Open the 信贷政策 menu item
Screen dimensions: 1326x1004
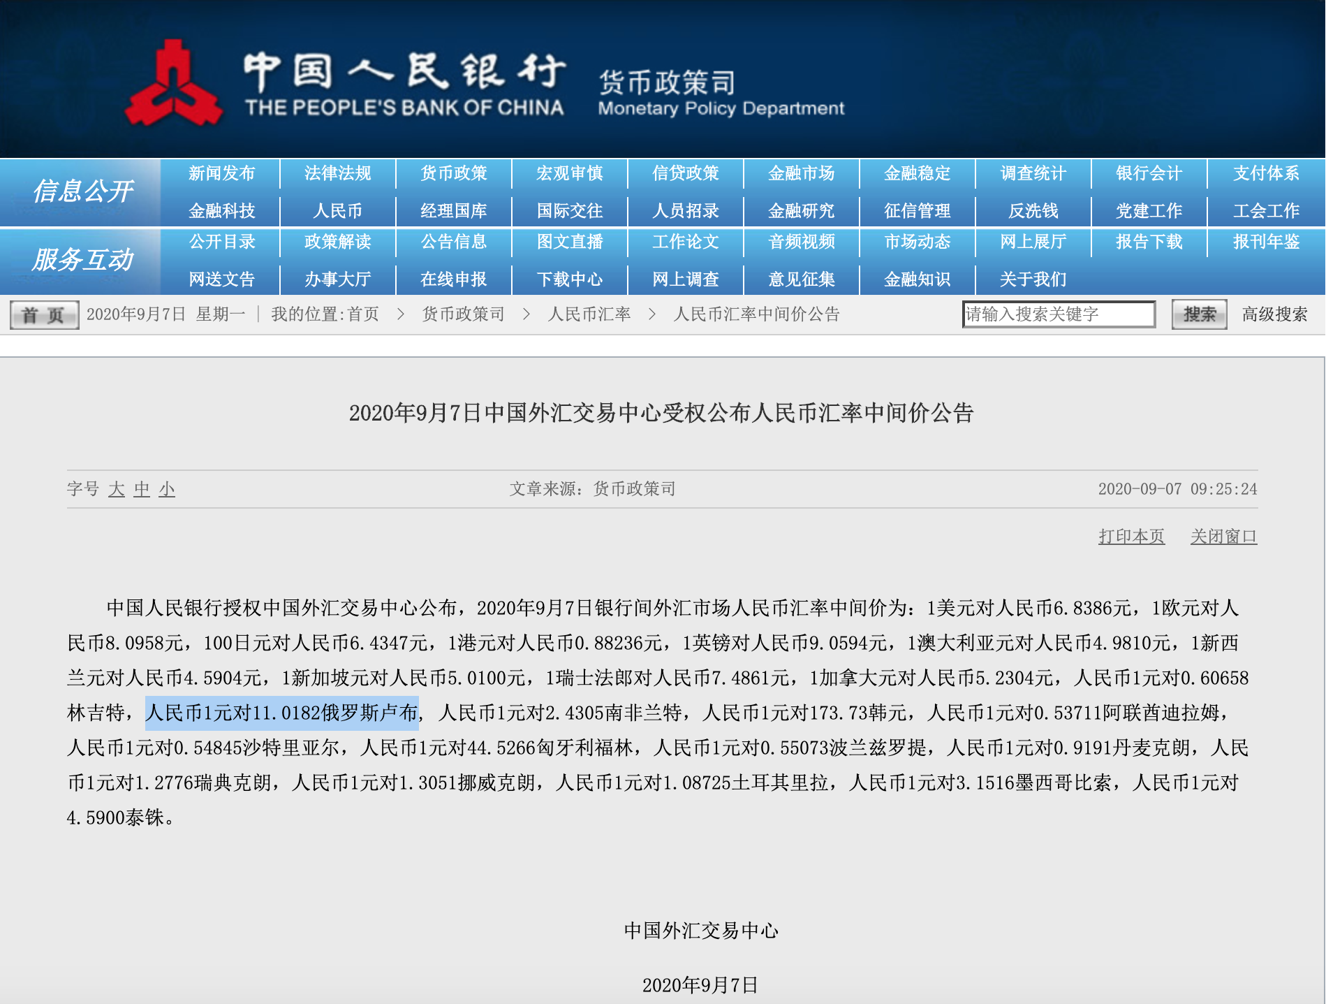point(685,173)
